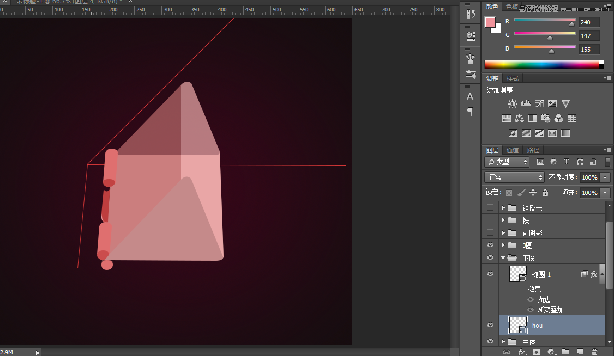Viewport: 614px width, 356px height.
Task: Click link layers icon at panel bottom
Action: (x=507, y=352)
